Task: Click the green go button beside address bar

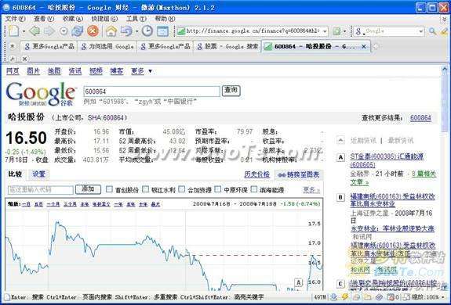Action: click(x=336, y=31)
